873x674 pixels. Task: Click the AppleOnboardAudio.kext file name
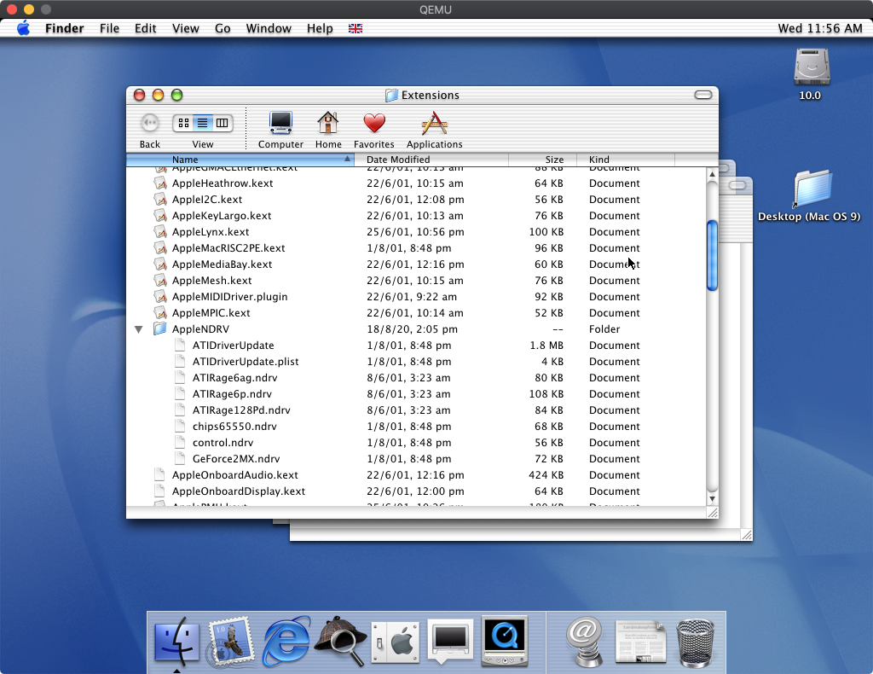click(x=235, y=474)
